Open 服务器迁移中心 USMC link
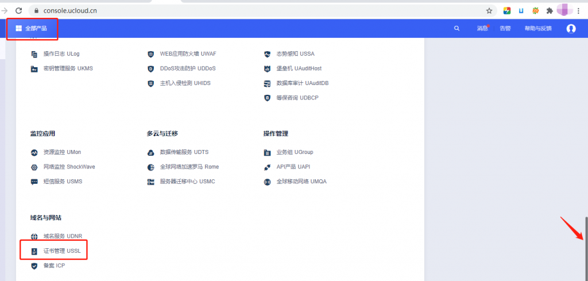This screenshot has width=588, height=281. tap(188, 181)
